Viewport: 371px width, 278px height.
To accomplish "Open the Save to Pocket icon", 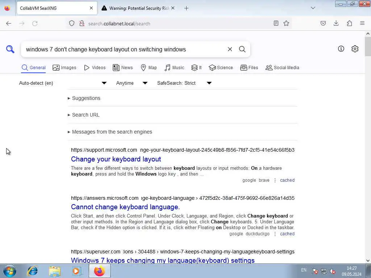I will coord(323,23).
